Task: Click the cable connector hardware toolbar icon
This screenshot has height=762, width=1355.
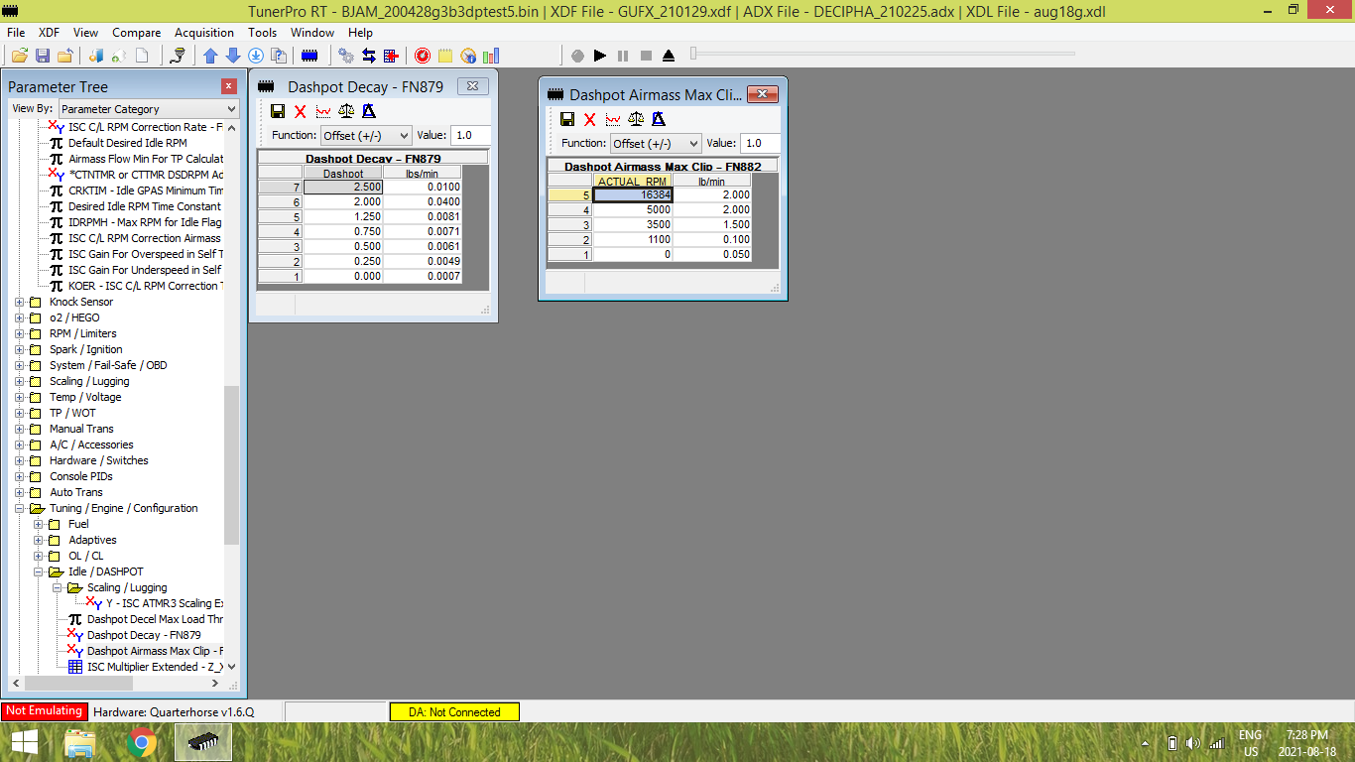Action: click(176, 56)
